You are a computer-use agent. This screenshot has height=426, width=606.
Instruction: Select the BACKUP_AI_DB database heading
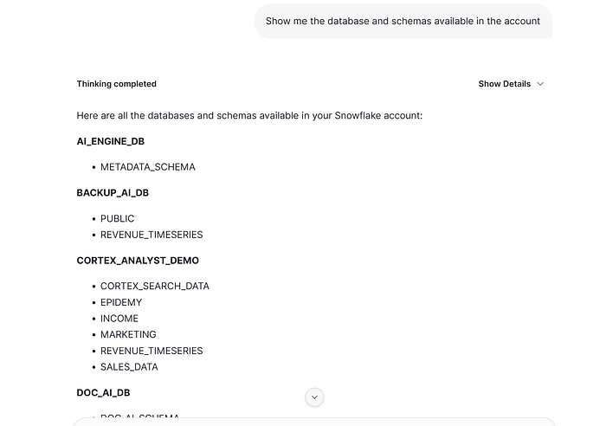tap(113, 192)
